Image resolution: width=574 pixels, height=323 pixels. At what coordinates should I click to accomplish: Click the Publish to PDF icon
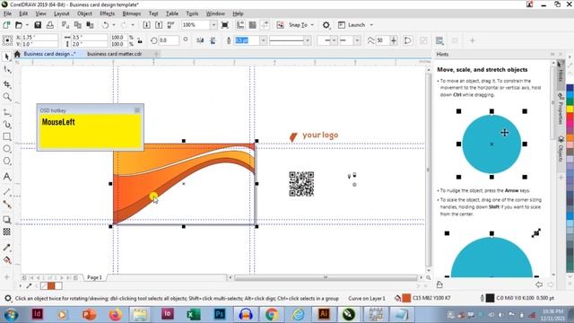tap(171, 25)
